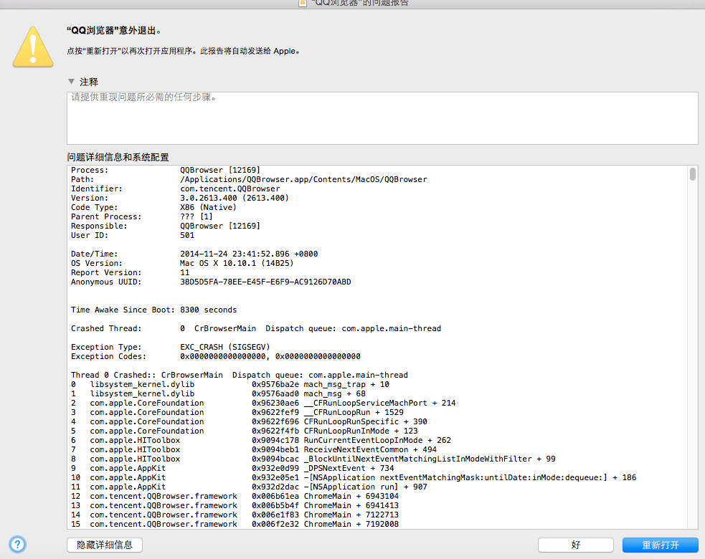The image size is (705, 559).
Task: Click the 问题详细信息和系统配置 label
Action: pyautogui.click(x=118, y=157)
